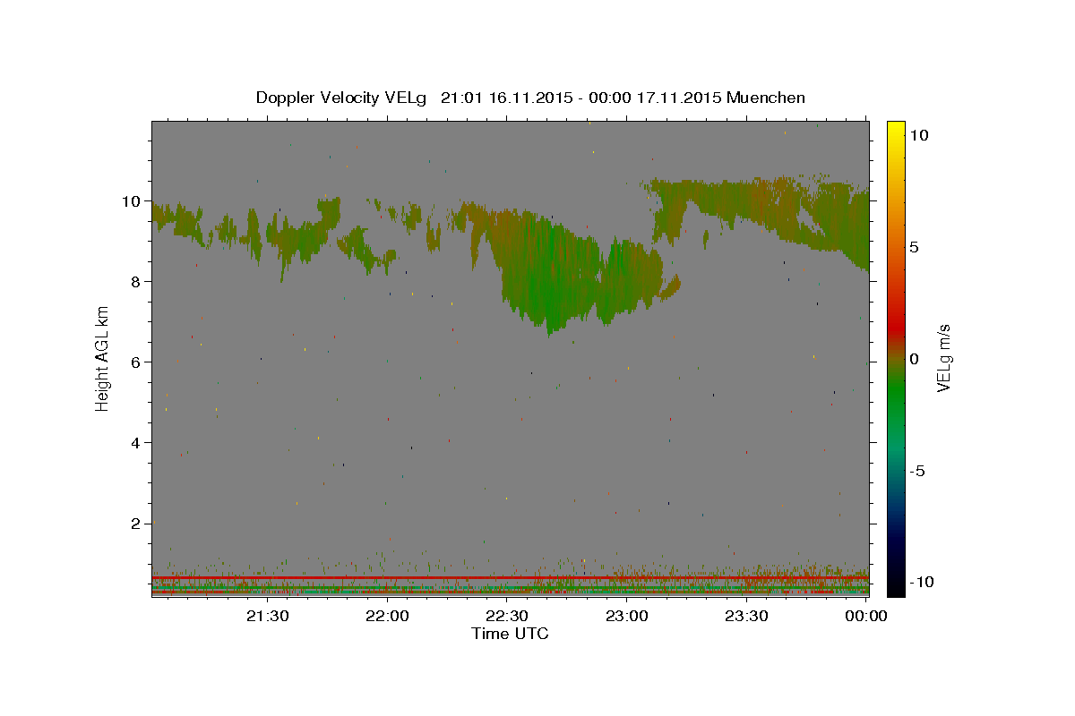
Task: Click the 22:00 time tick label
Action: click(x=388, y=616)
